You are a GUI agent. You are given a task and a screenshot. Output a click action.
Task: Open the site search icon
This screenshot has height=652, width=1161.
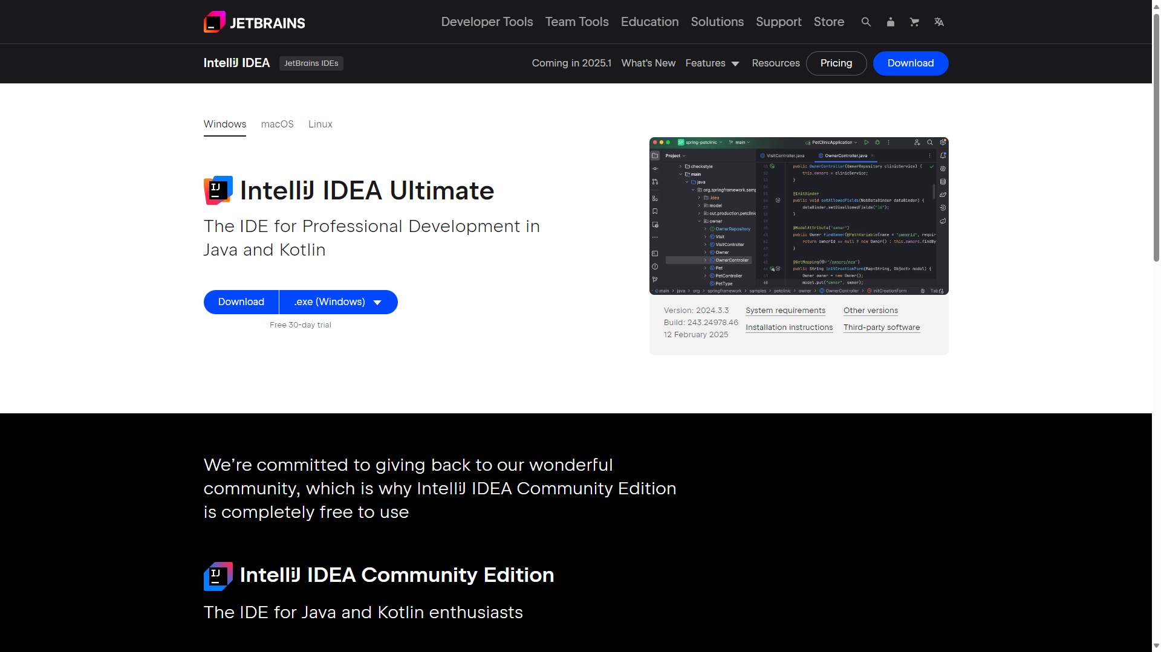[866, 22]
